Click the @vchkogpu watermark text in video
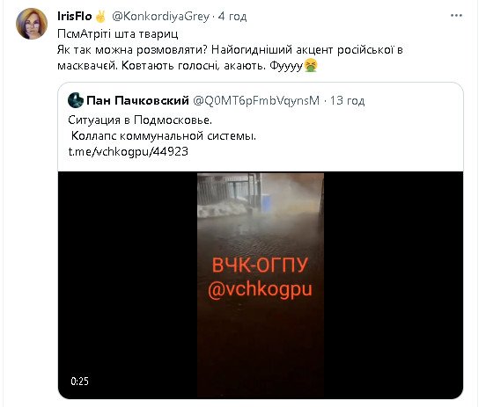The height and width of the screenshot is (407, 486). (x=260, y=290)
